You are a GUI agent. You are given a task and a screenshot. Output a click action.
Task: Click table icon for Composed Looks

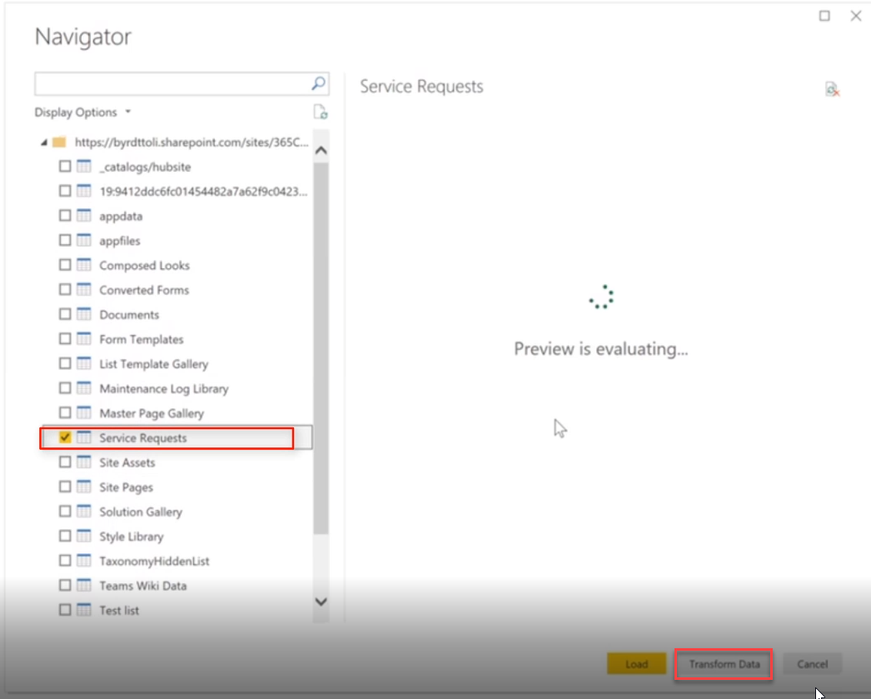click(x=84, y=265)
